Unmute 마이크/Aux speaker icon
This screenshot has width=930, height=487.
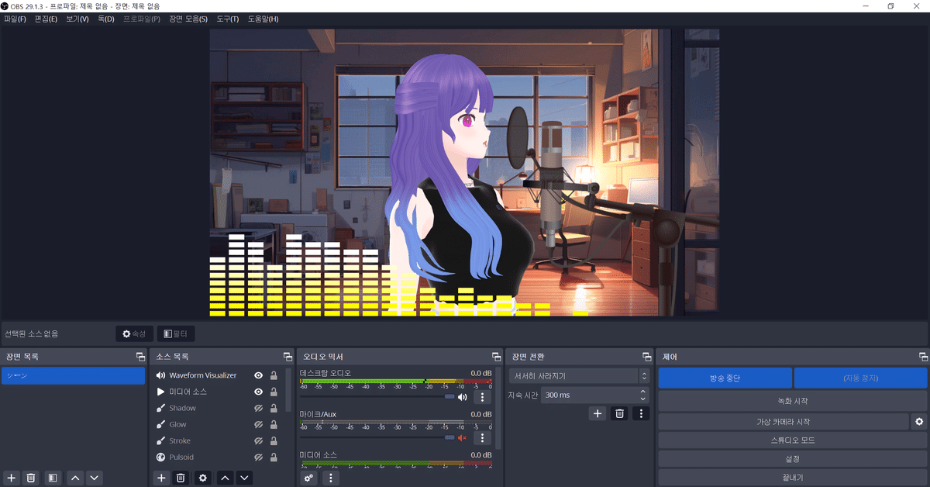click(x=463, y=438)
